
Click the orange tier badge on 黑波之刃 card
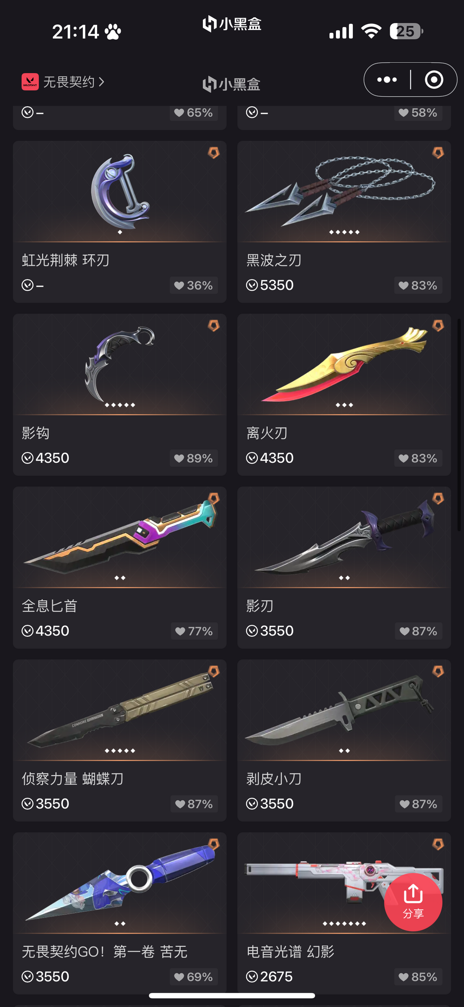438,153
